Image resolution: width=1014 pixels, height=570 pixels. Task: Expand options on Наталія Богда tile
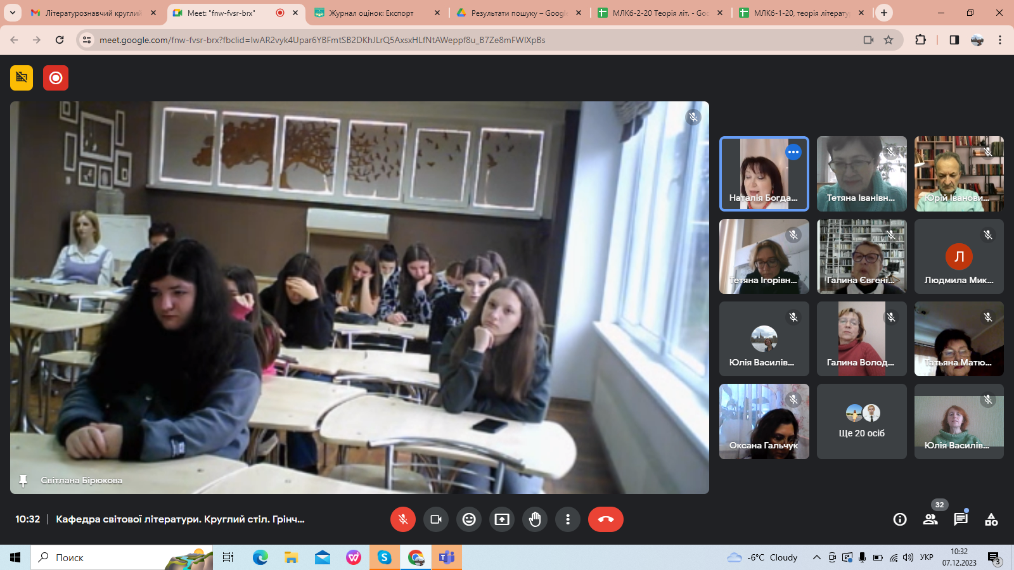pyautogui.click(x=793, y=152)
